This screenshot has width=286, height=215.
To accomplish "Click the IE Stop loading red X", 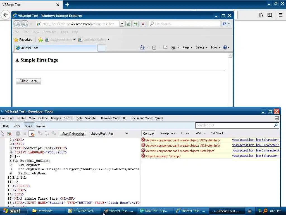I will pyautogui.click(x=143, y=24).
